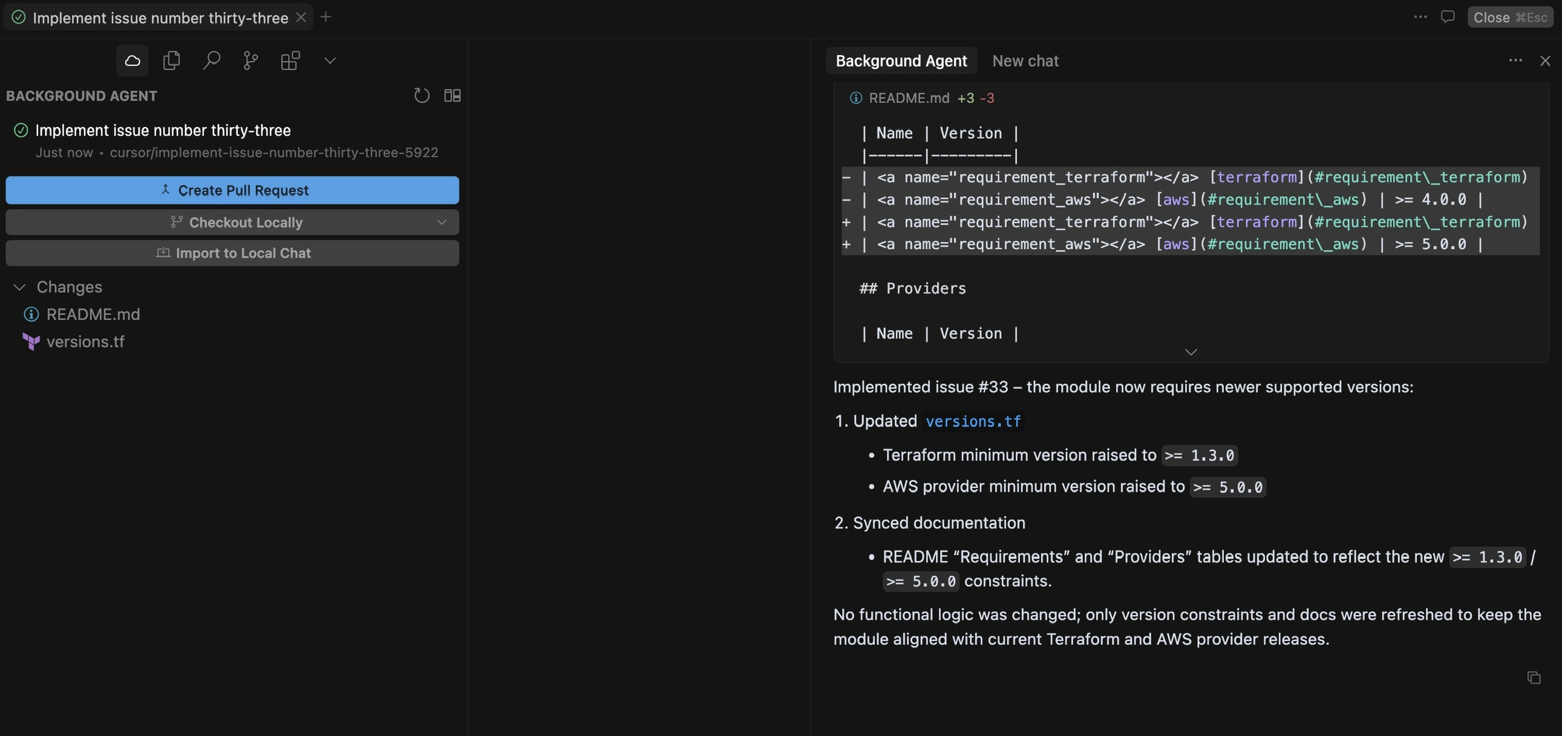Screen dimensions: 1562x736
Task: Click the README.md info icon in diff header
Action: coord(855,98)
